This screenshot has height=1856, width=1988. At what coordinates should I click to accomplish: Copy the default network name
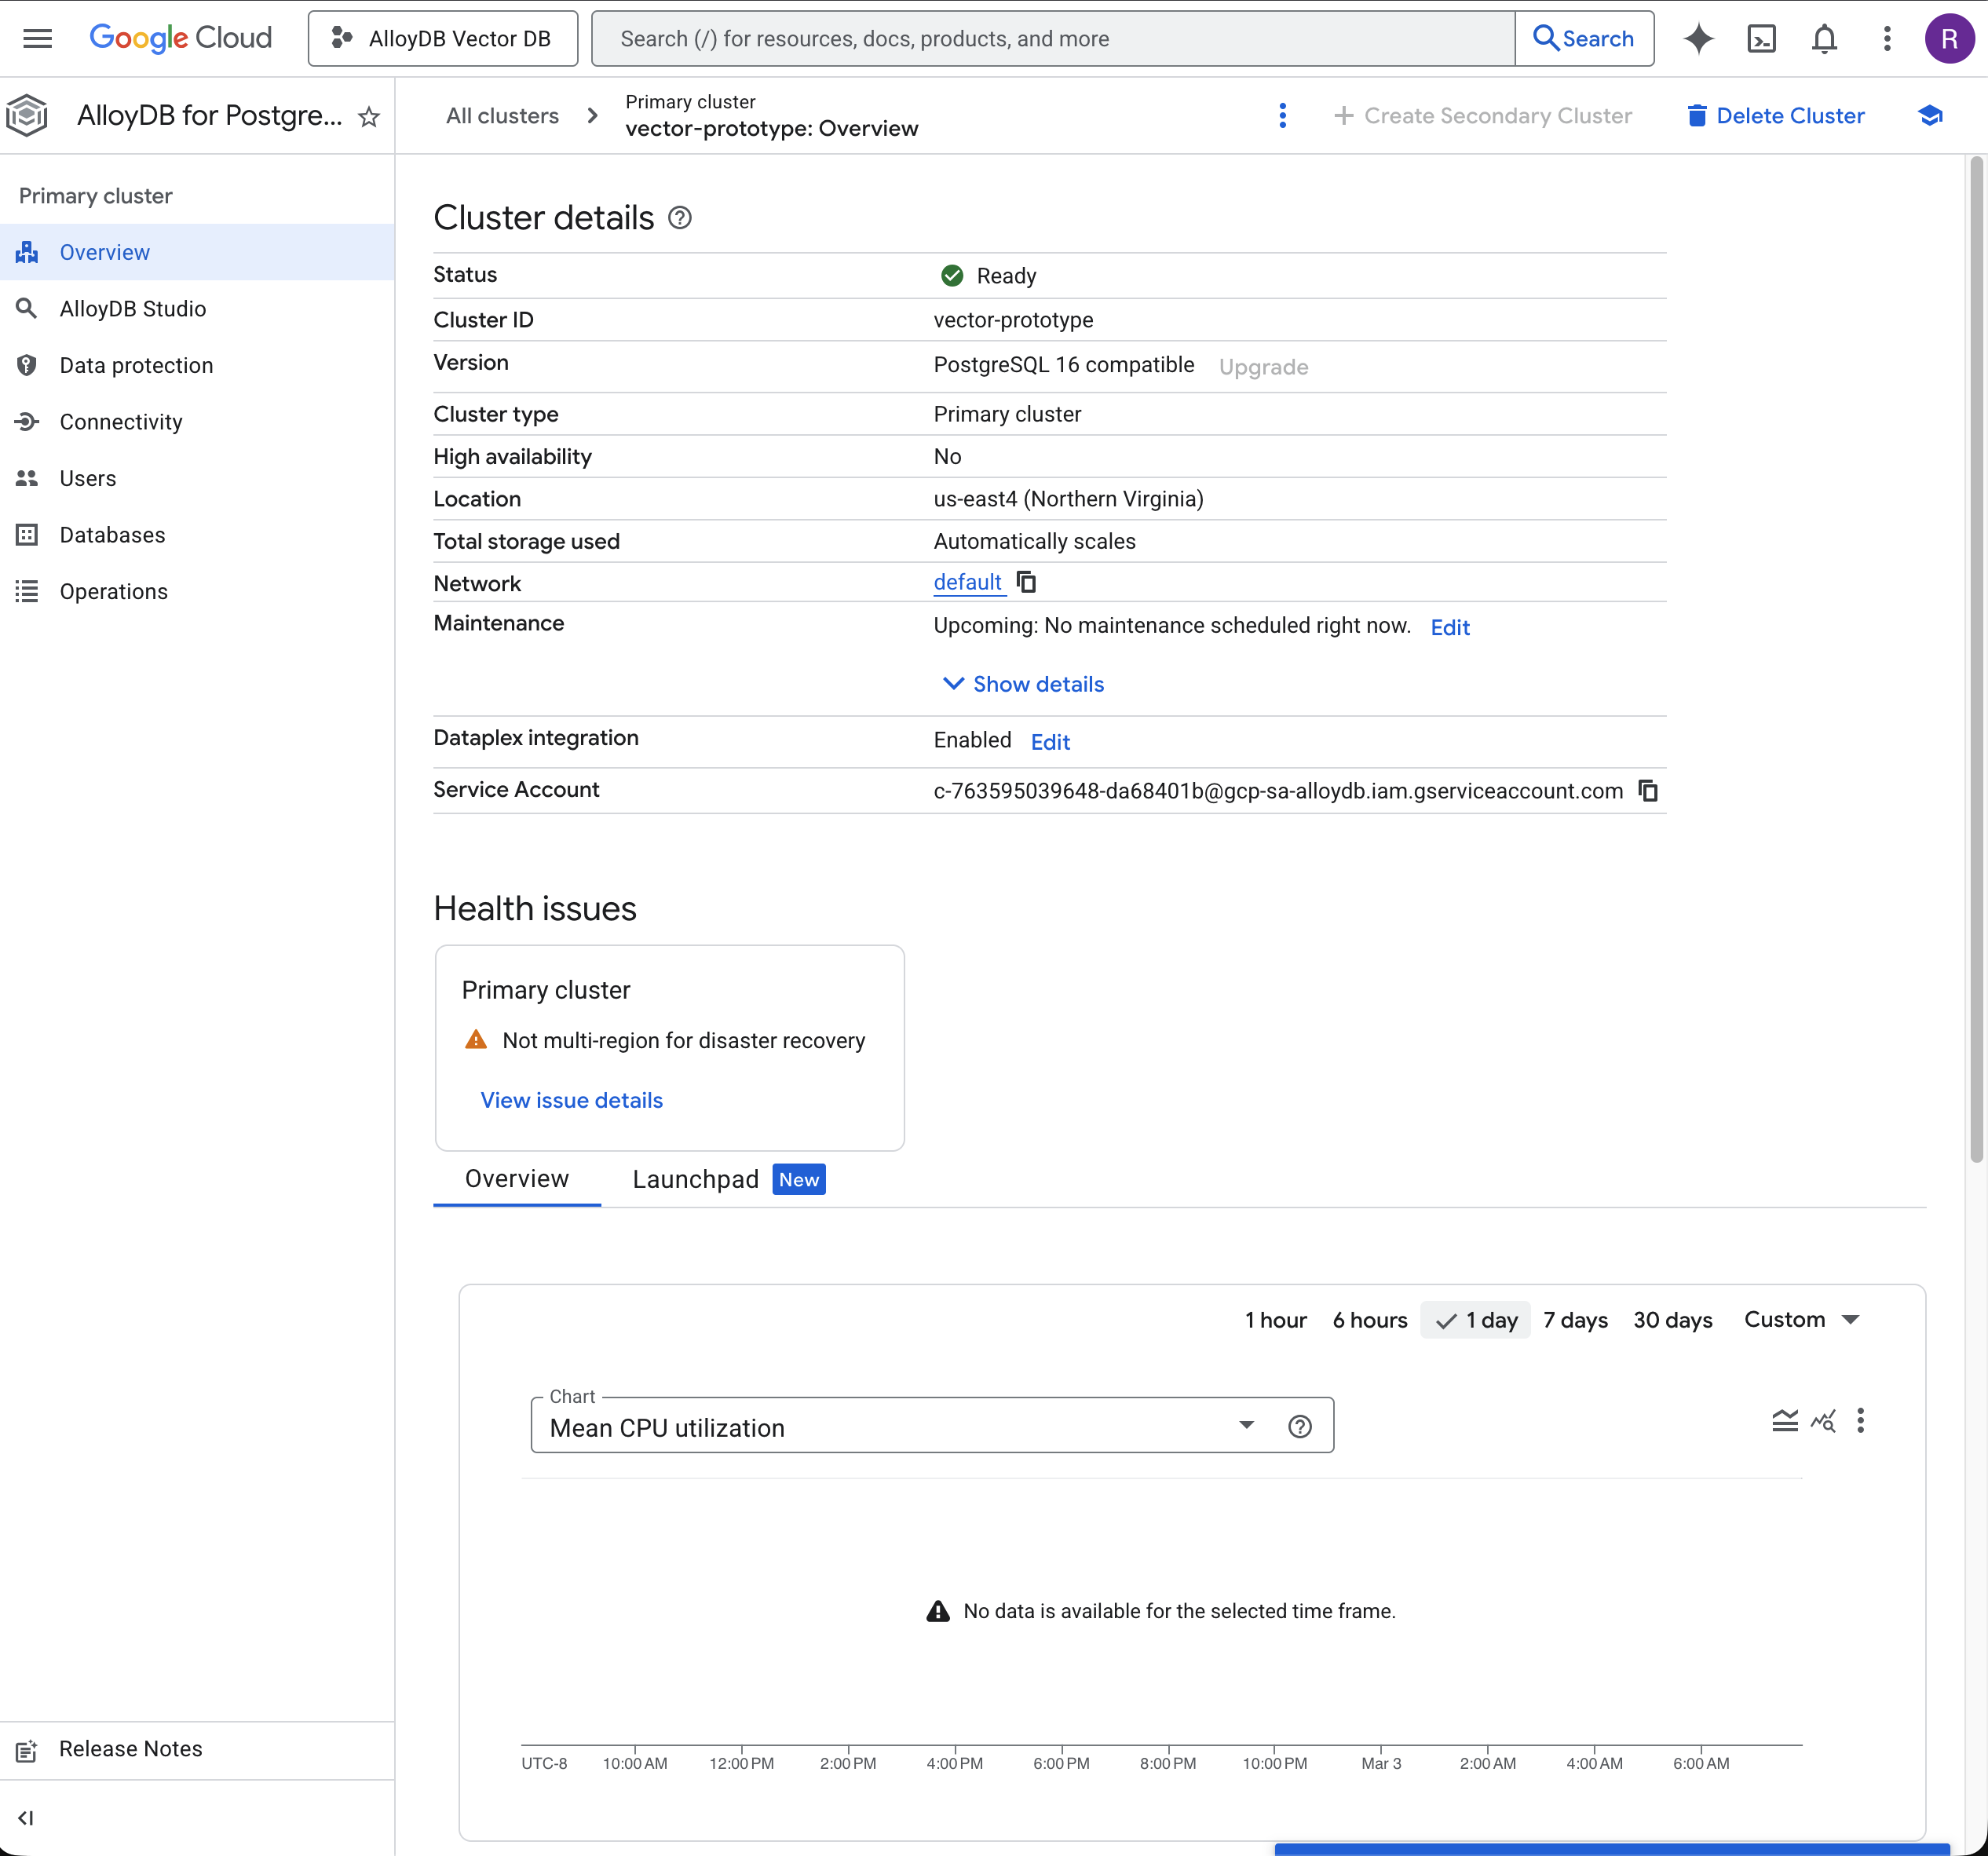coord(1026,582)
